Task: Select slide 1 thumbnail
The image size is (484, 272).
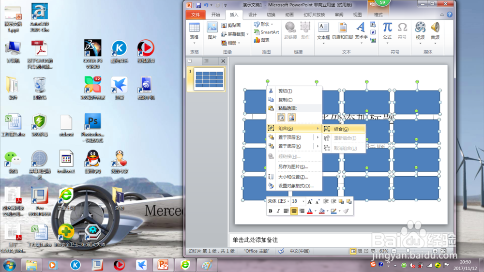Action: pyautogui.click(x=209, y=79)
